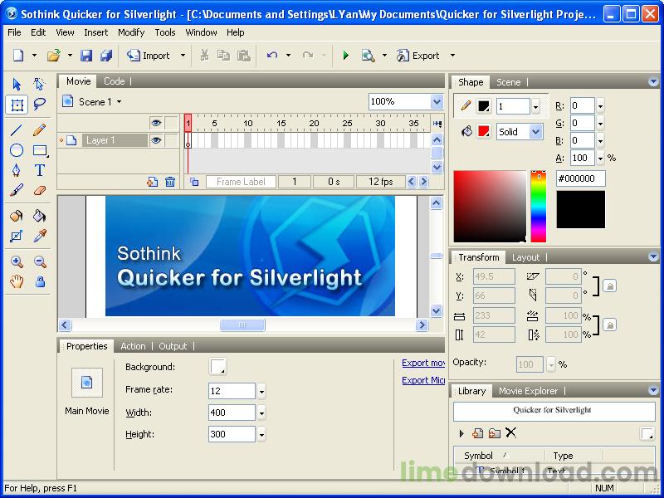Pick the Oval drawing tool

tap(17, 150)
